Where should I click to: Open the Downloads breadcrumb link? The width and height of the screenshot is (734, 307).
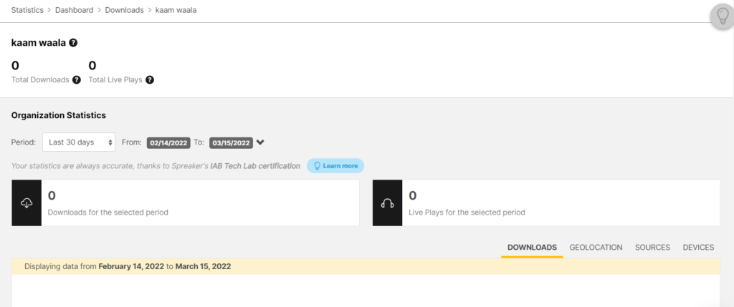[x=125, y=9]
